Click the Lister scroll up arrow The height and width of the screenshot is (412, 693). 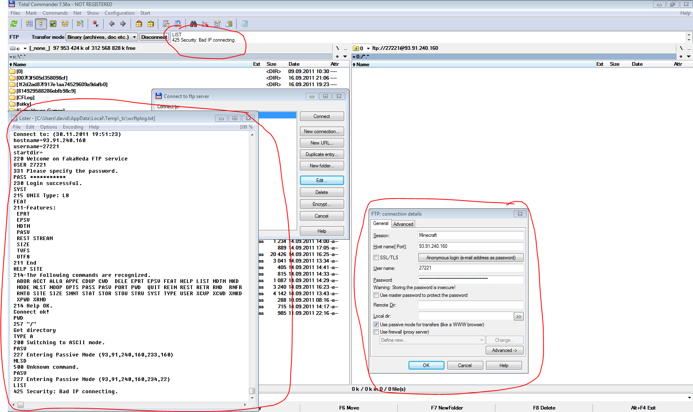point(252,135)
